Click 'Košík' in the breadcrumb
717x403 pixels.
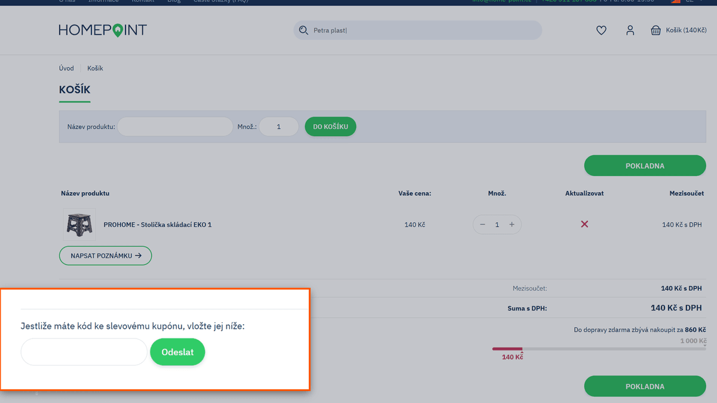click(x=95, y=68)
